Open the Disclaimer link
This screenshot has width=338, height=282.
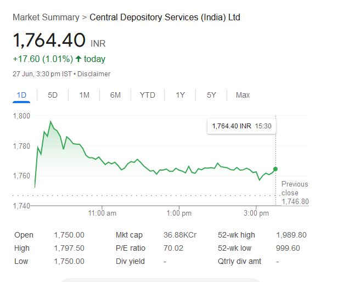tap(94, 74)
